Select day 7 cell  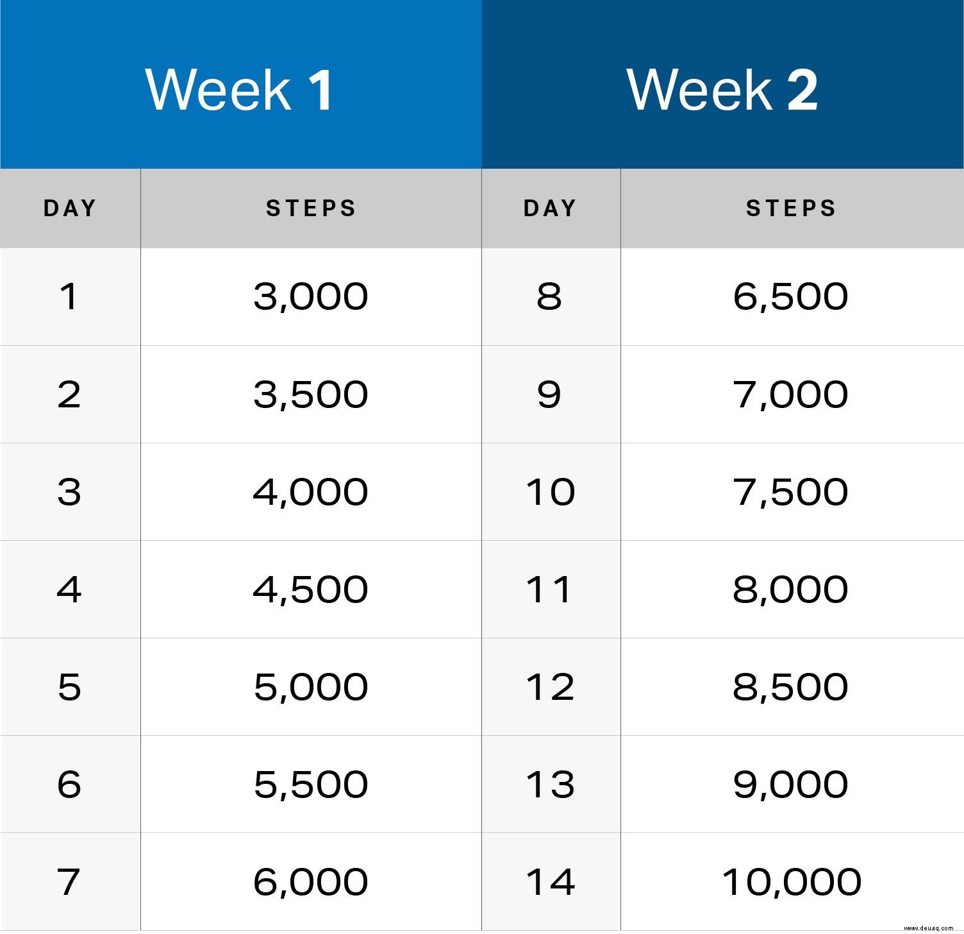70,882
